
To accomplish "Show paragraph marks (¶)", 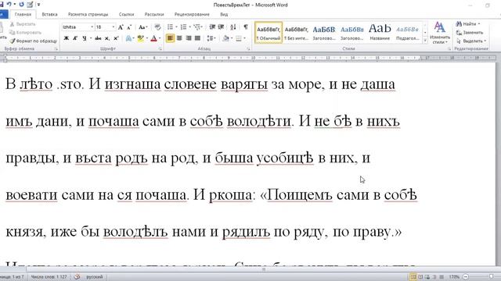I will (245, 27).
